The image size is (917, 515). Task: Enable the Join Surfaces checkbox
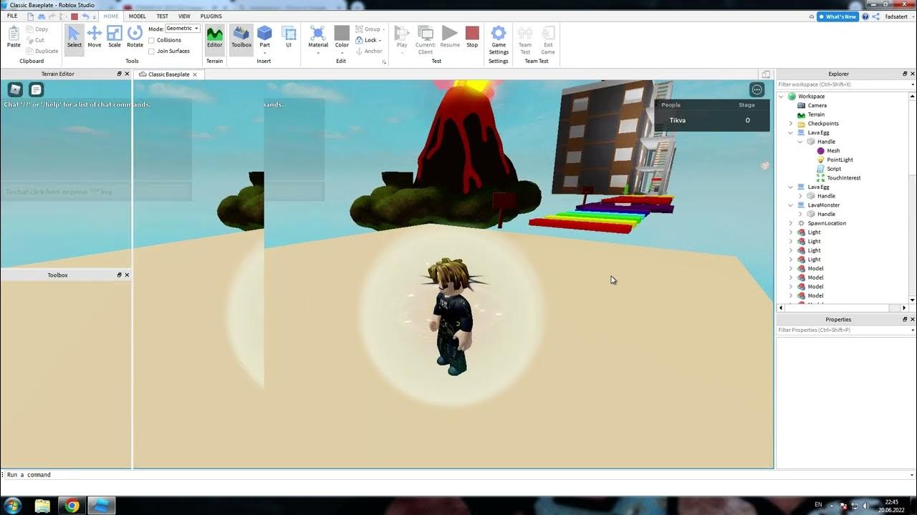(x=151, y=51)
